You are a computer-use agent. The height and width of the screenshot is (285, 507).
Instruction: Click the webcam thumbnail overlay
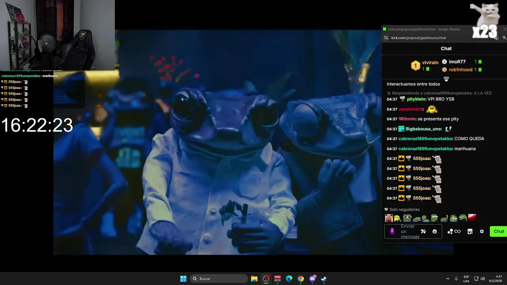(x=57, y=35)
